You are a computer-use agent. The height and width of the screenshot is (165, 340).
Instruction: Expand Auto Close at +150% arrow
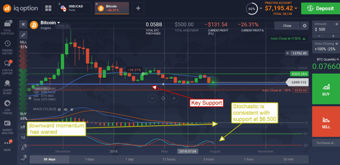click(304, 39)
